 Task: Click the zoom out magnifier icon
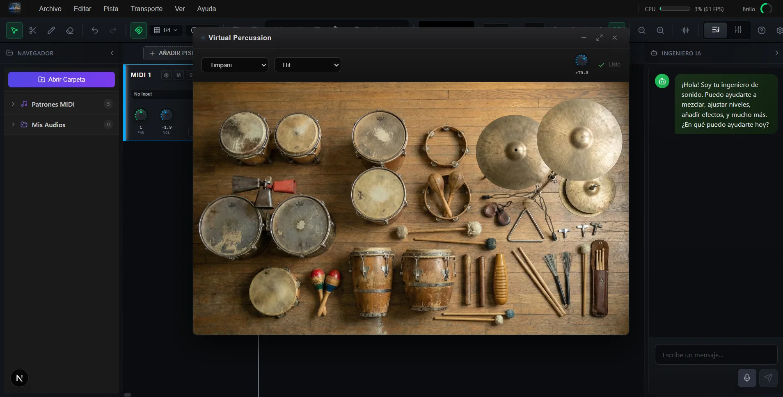click(642, 30)
